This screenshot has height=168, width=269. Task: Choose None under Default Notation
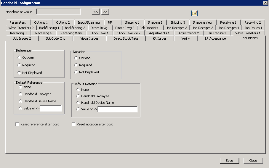click(x=78, y=90)
